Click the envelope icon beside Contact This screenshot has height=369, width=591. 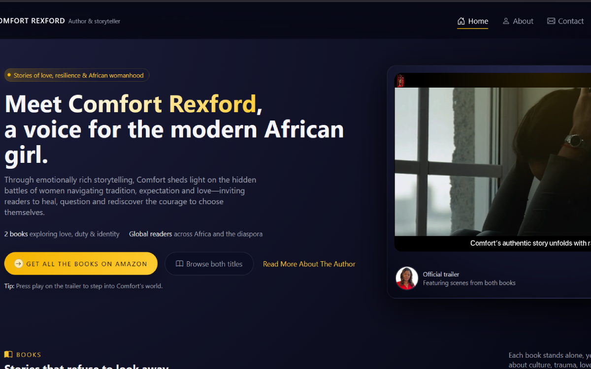pos(551,21)
